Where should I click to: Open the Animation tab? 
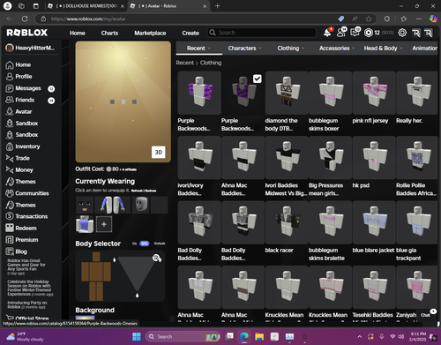(424, 49)
